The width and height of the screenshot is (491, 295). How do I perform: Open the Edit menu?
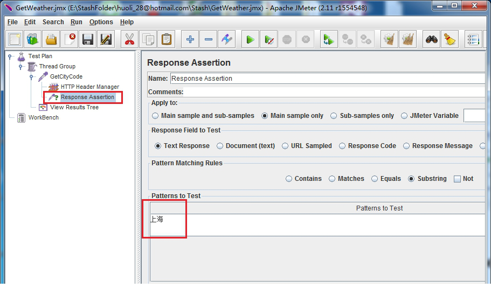click(x=30, y=22)
